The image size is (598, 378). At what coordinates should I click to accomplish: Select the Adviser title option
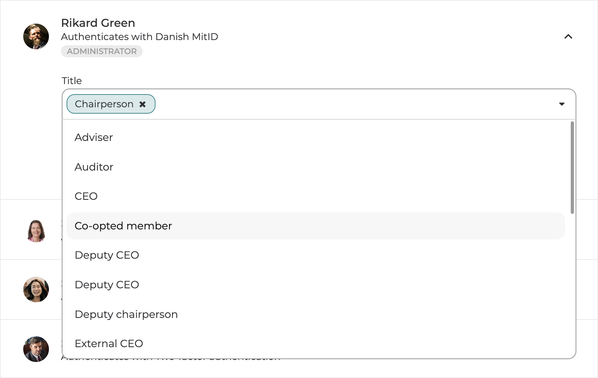[x=94, y=137]
